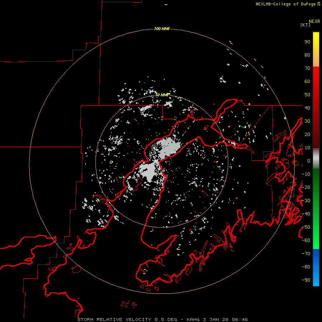Click the -60 value on the scale

point(306,240)
